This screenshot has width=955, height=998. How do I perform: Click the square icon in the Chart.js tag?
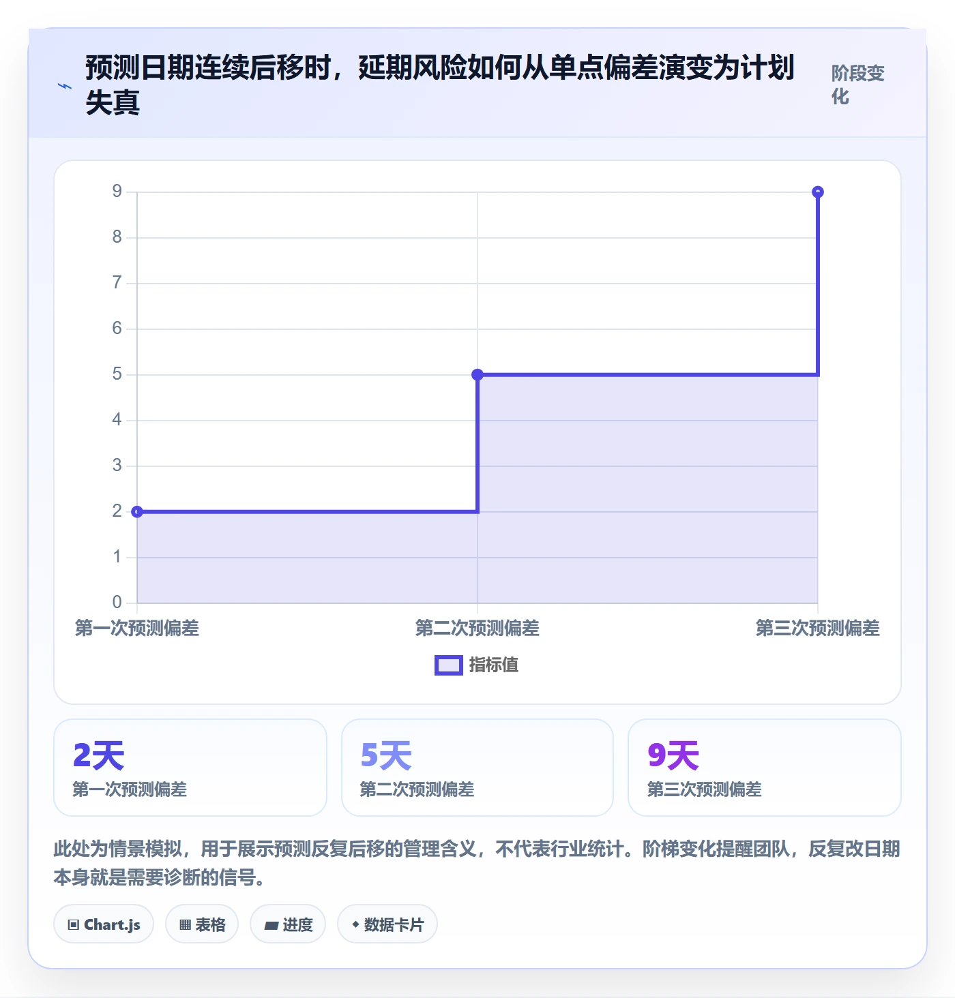pyautogui.click(x=74, y=925)
